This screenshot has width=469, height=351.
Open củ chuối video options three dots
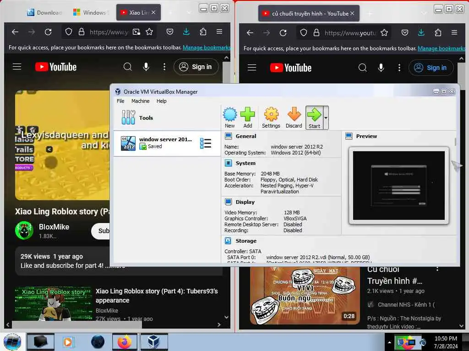tap(437, 269)
